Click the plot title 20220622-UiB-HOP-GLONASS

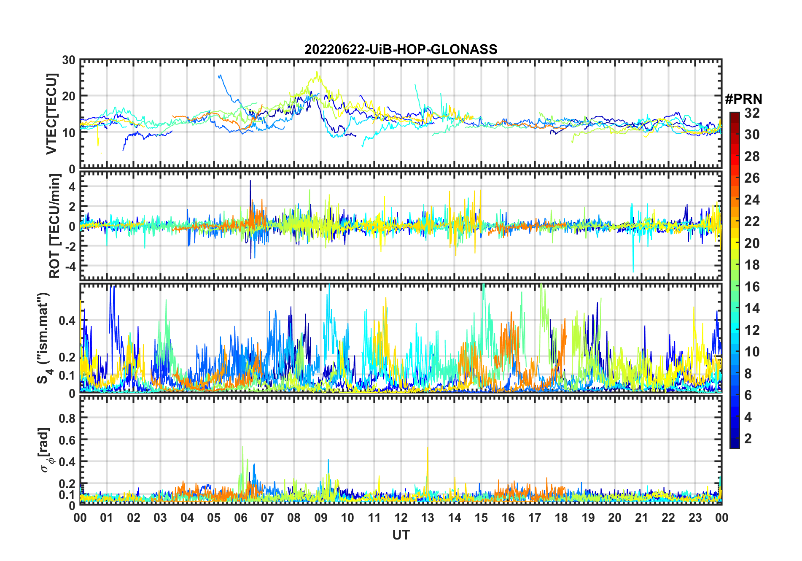[x=401, y=49]
